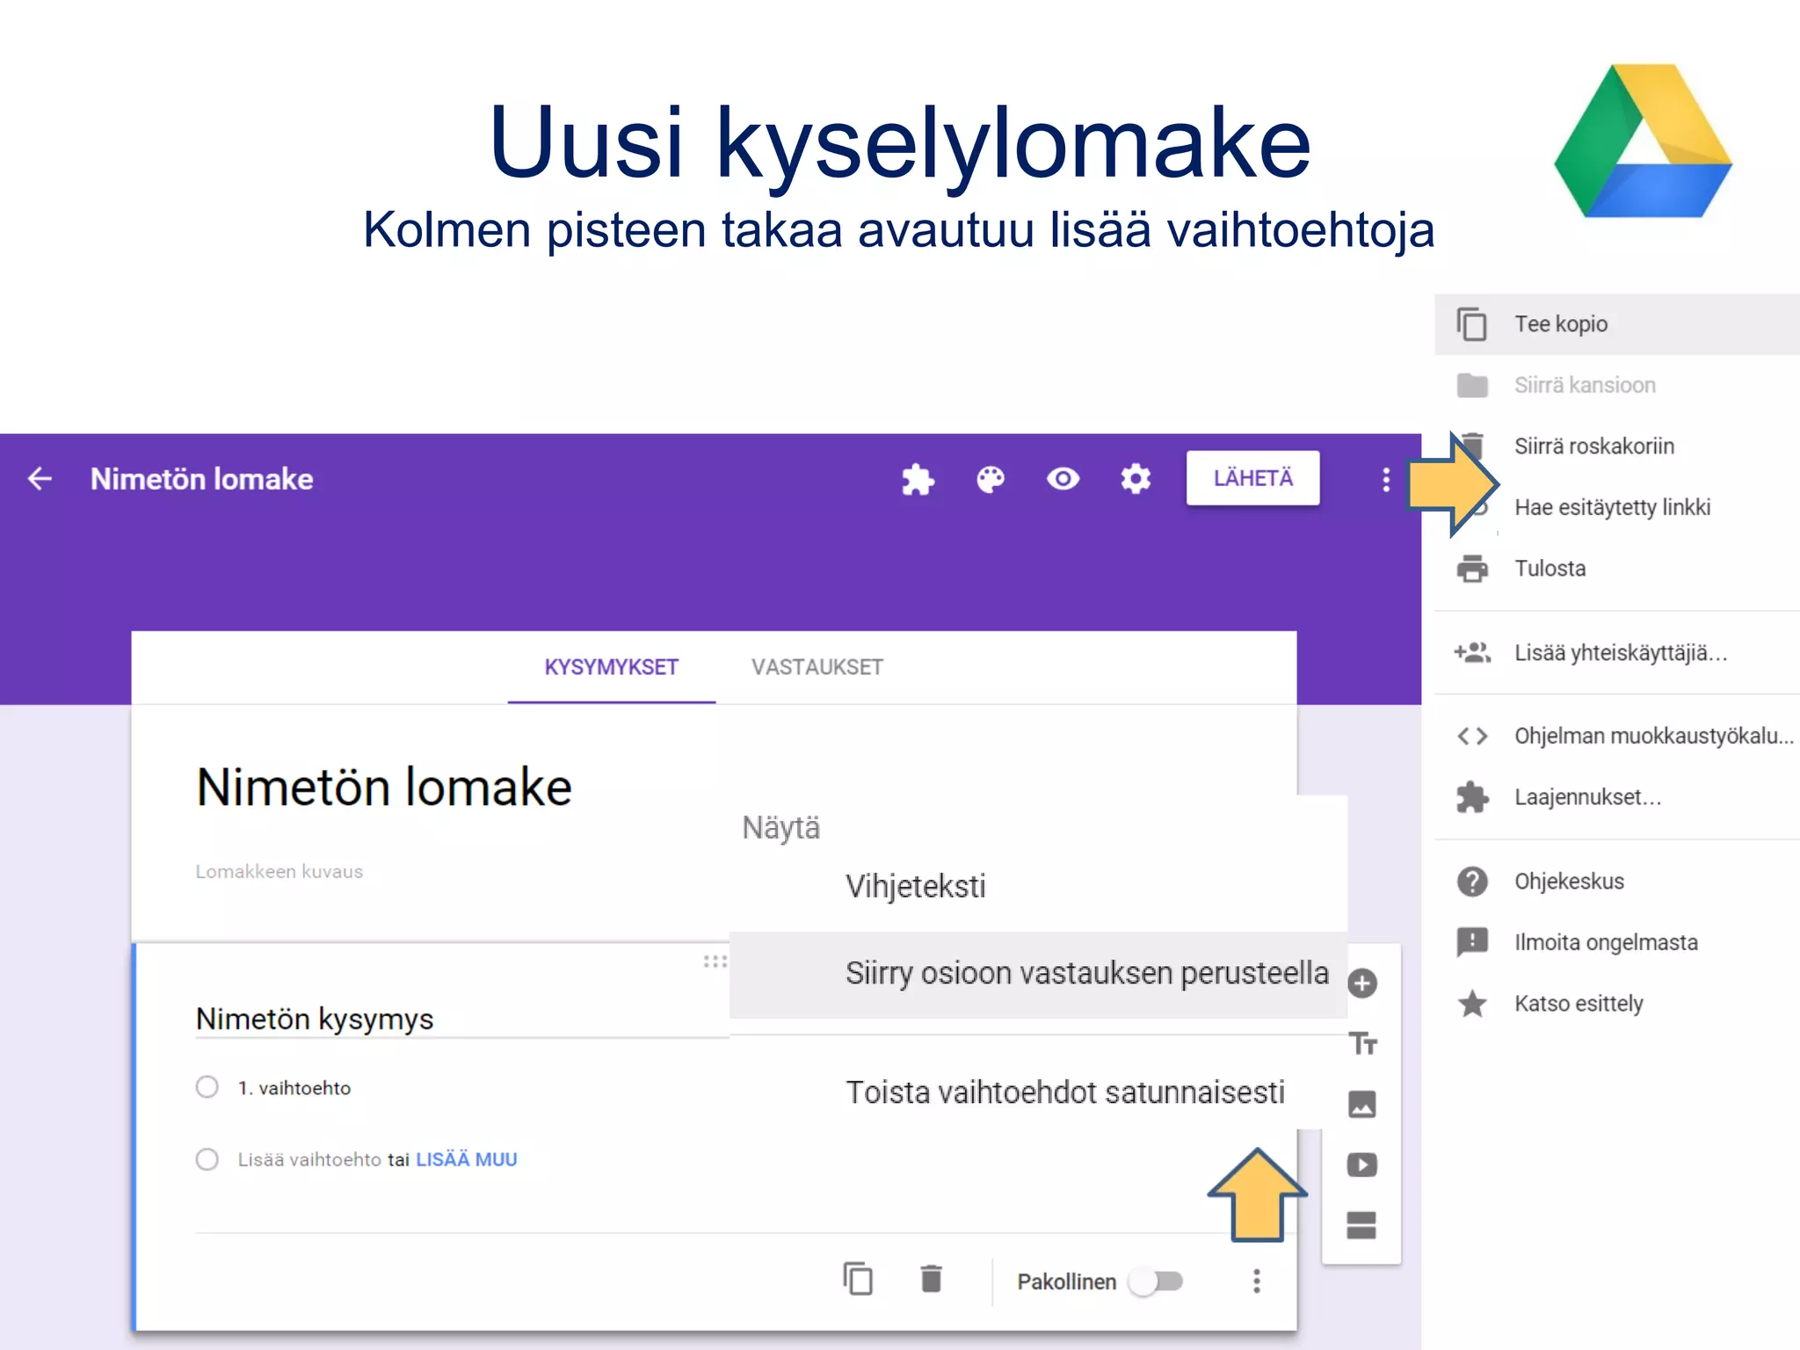Click the LÄHETÄ send button
The width and height of the screenshot is (1800, 1350).
tap(1252, 478)
